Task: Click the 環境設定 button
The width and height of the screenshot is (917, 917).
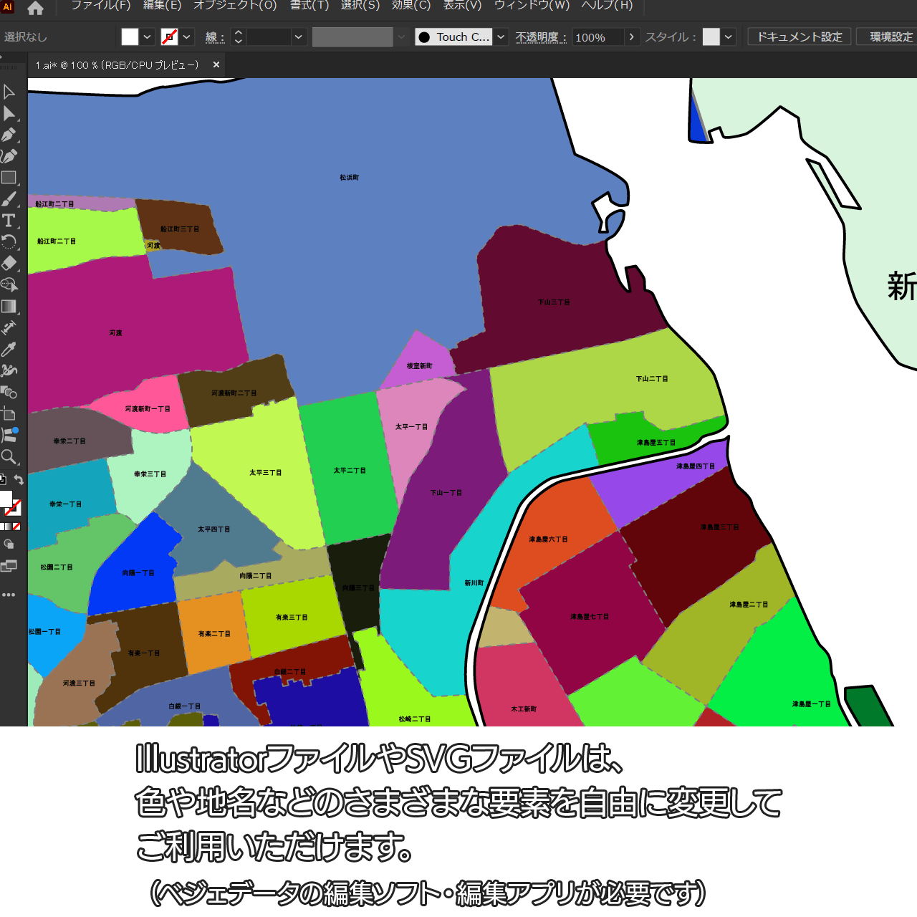Action: pyautogui.click(x=890, y=37)
